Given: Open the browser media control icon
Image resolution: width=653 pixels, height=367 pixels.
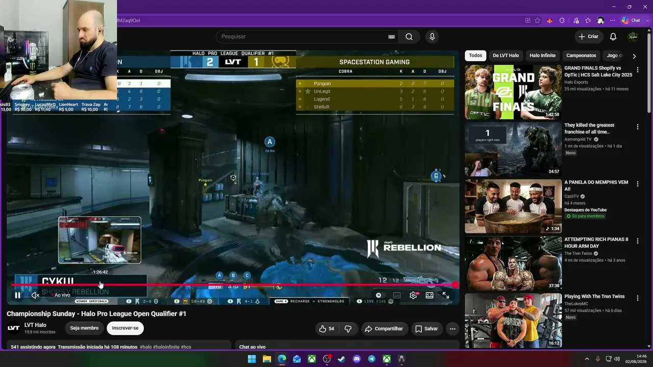Looking at the screenshot, I should tap(576, 20).
